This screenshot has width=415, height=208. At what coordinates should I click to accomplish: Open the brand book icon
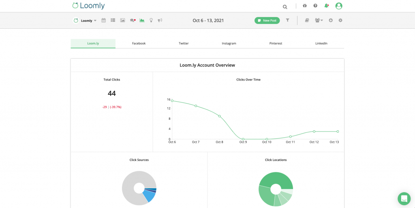[307, 20]
